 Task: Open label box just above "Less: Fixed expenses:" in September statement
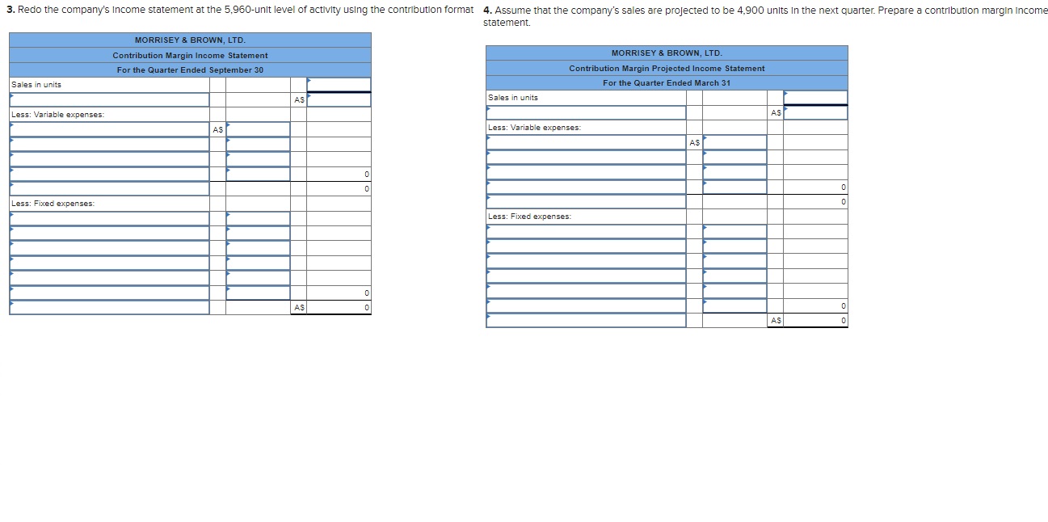coord(109,188)
